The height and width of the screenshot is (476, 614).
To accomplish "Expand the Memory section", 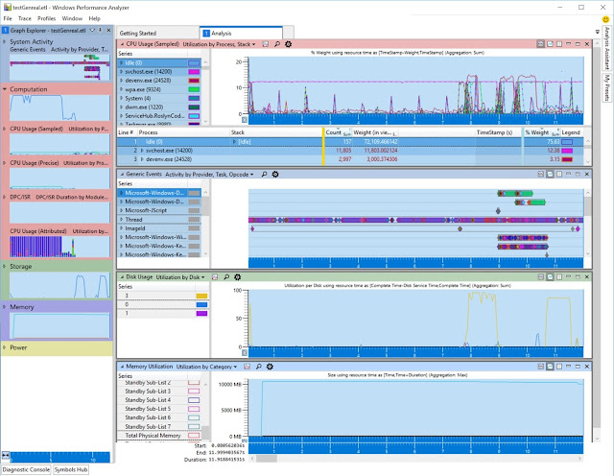I will [4, 307].
